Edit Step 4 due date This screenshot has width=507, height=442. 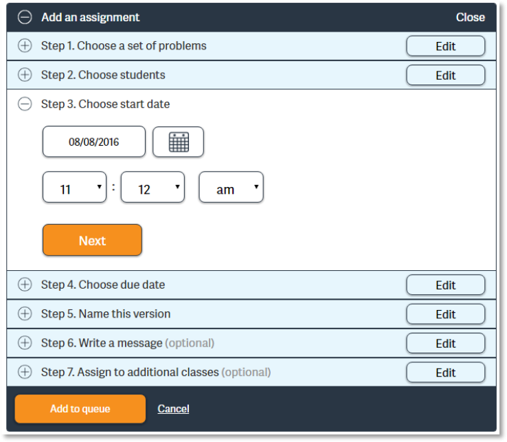(445, 285)
